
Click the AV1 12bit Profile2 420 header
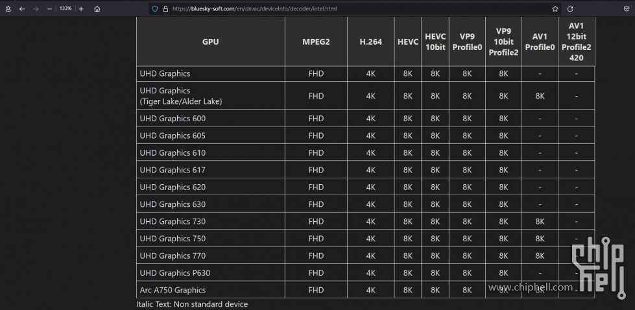pos(576,42)
